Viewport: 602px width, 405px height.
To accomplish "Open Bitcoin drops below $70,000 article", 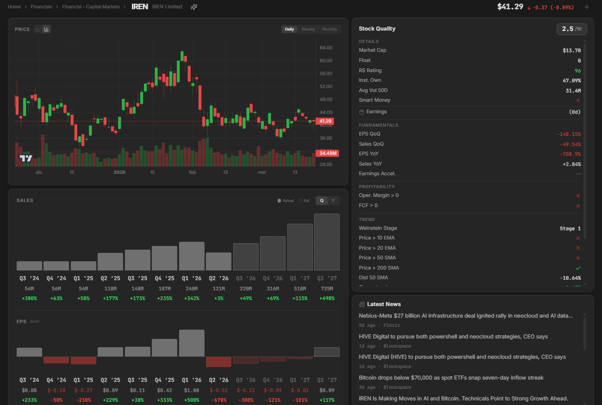I will [451, 378].
